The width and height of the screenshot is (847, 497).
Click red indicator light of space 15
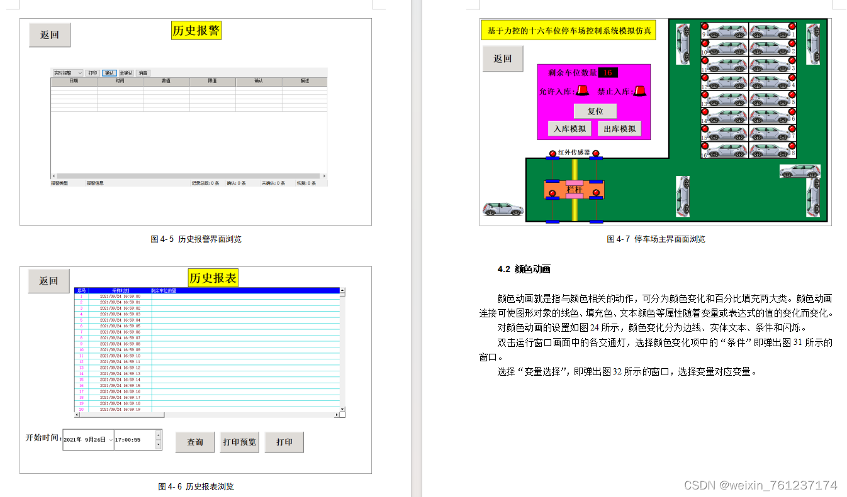[705, 128]
